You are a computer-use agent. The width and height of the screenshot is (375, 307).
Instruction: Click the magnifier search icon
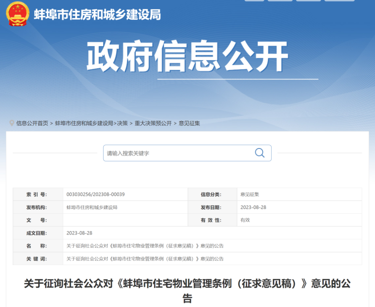259,153
